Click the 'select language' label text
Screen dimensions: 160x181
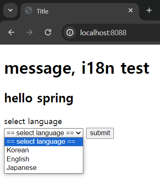pos(33,122)
